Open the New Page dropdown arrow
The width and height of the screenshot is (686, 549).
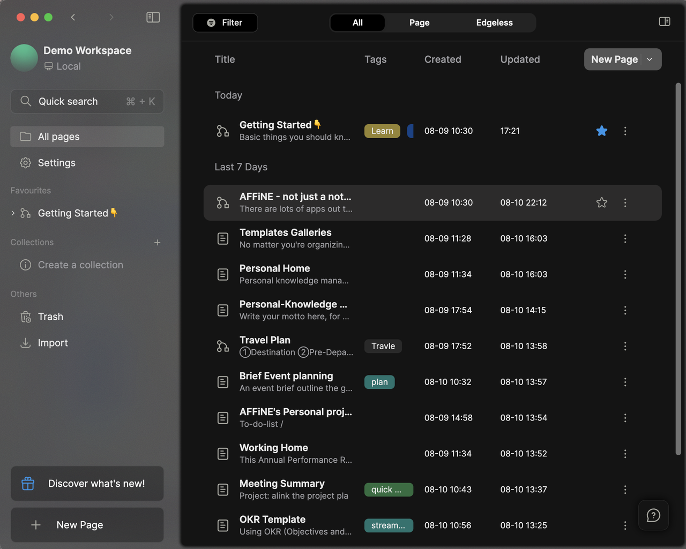(x=650, y=59)
